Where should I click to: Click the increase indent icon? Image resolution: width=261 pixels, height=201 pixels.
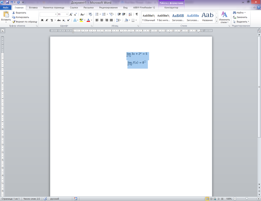[x=124, y=14]
